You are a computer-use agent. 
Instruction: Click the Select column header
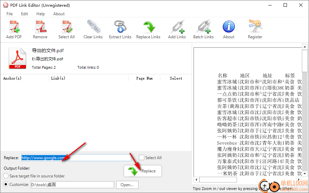(176, 78)
